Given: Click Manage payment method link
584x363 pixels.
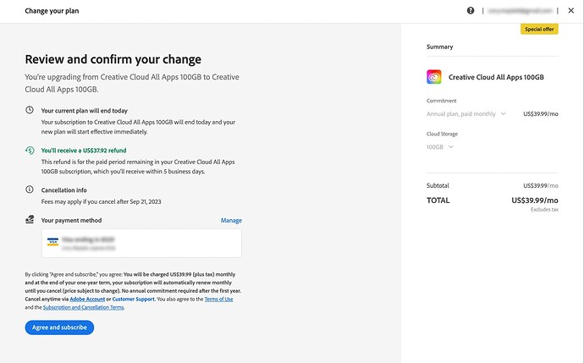Looking at the screenshot, I should tap(231, 220).
